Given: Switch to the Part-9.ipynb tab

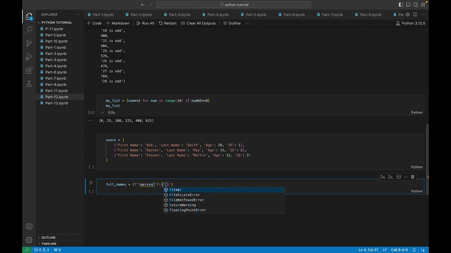Looking at the screenshot, I should click(x=370, y=15).
